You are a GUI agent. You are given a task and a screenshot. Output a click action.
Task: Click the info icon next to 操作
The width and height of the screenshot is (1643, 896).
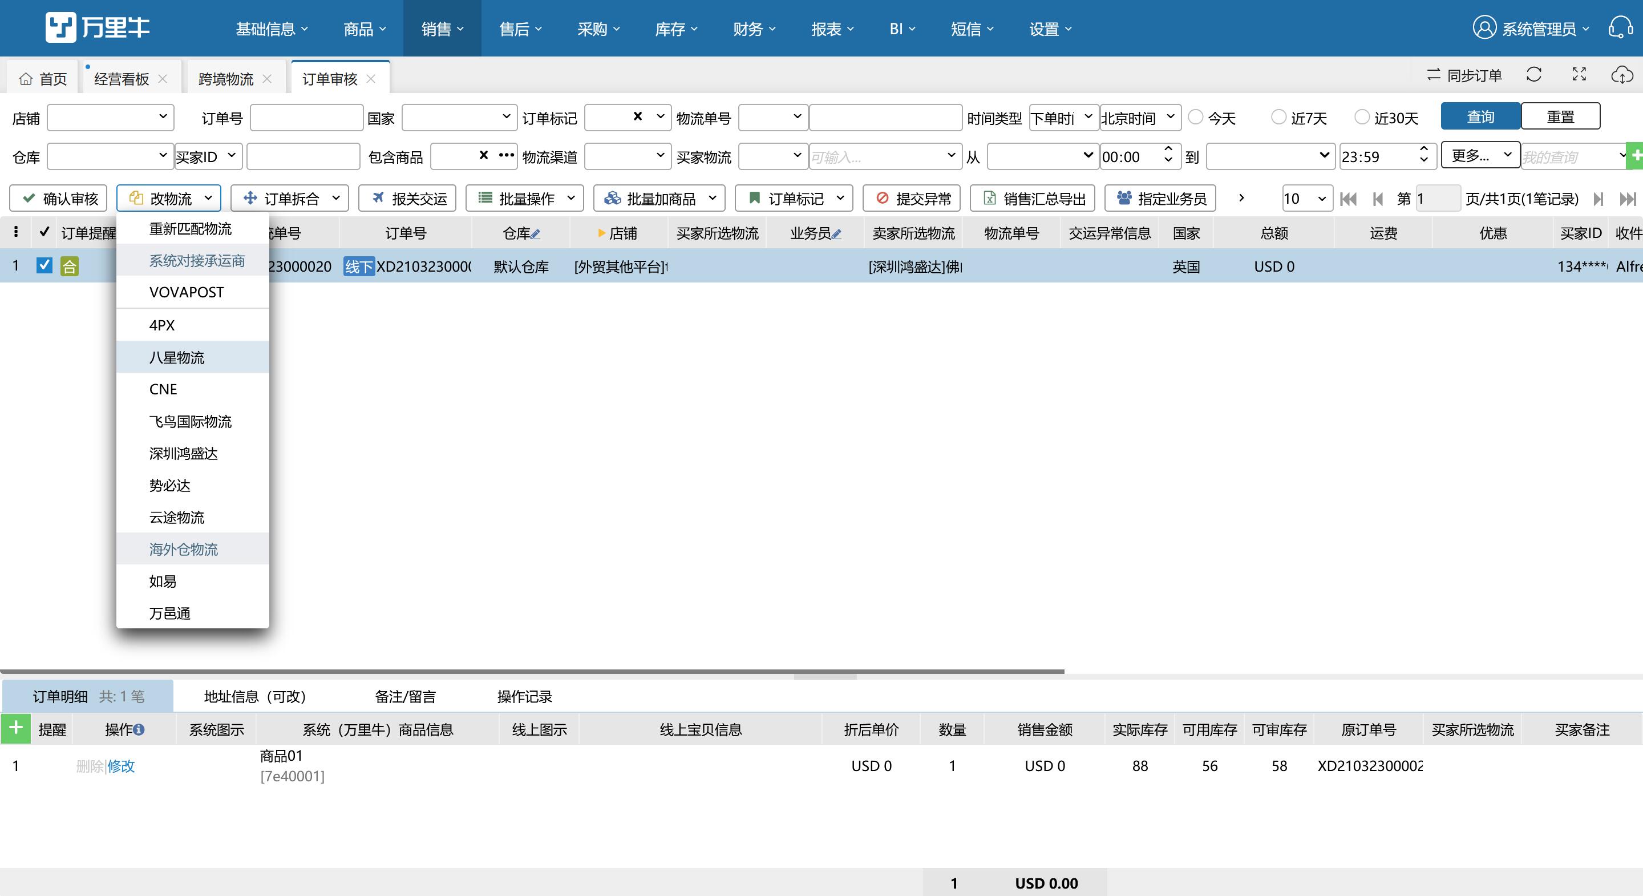click(x=139, y=729)
